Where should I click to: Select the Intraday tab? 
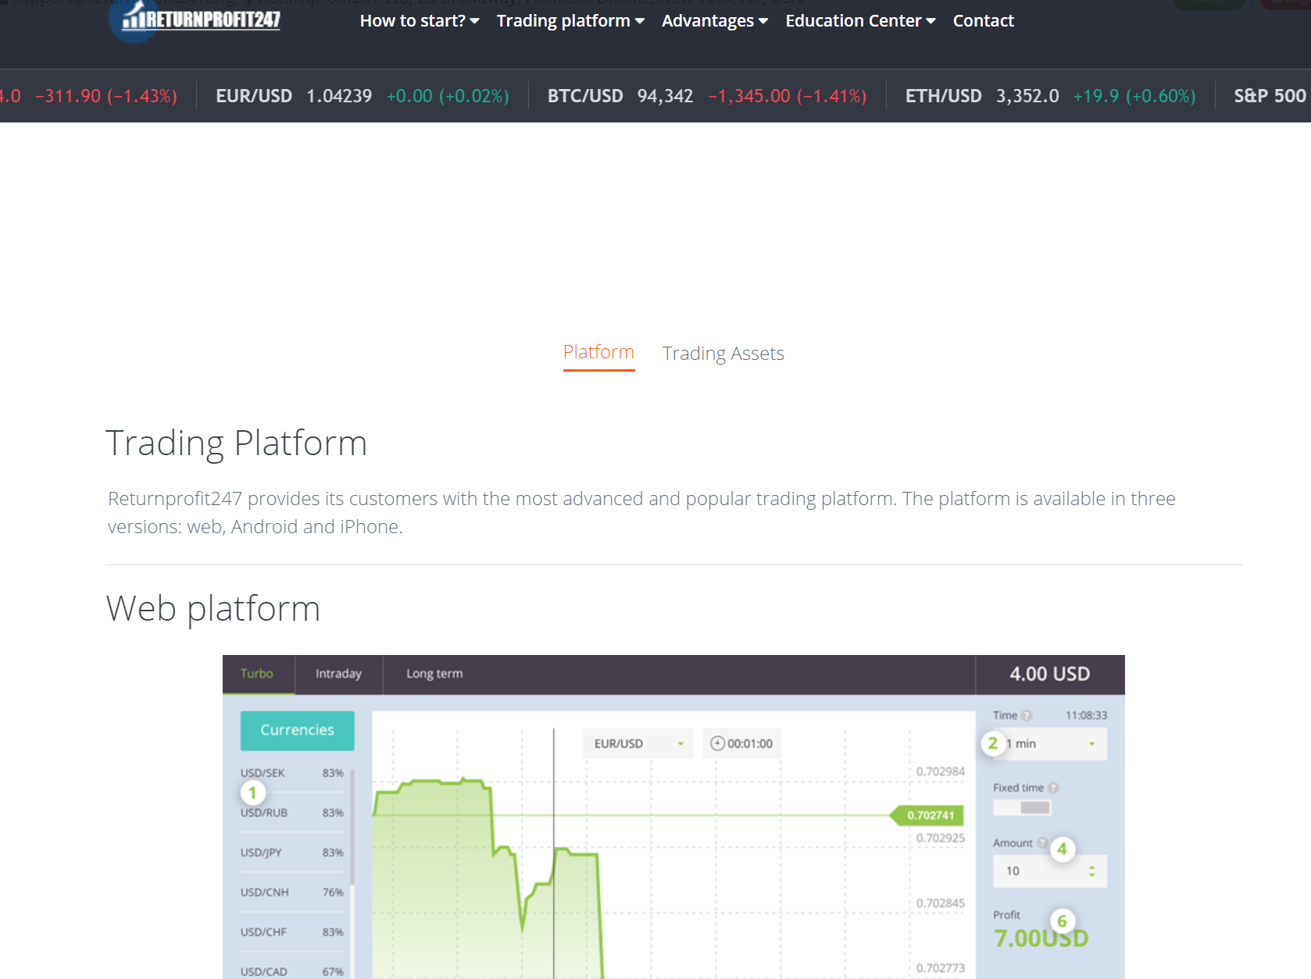[338, 674]
